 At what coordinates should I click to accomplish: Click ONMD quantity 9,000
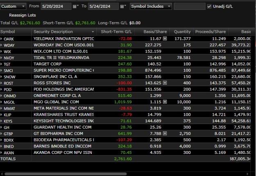pyautogui.click(x=185, y=96)
